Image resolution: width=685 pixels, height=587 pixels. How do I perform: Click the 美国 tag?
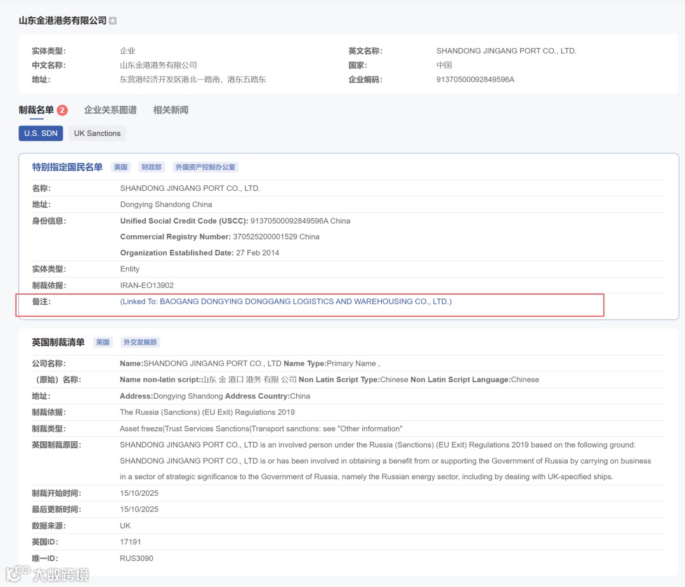pyautogui.click(x=121, y=167)
